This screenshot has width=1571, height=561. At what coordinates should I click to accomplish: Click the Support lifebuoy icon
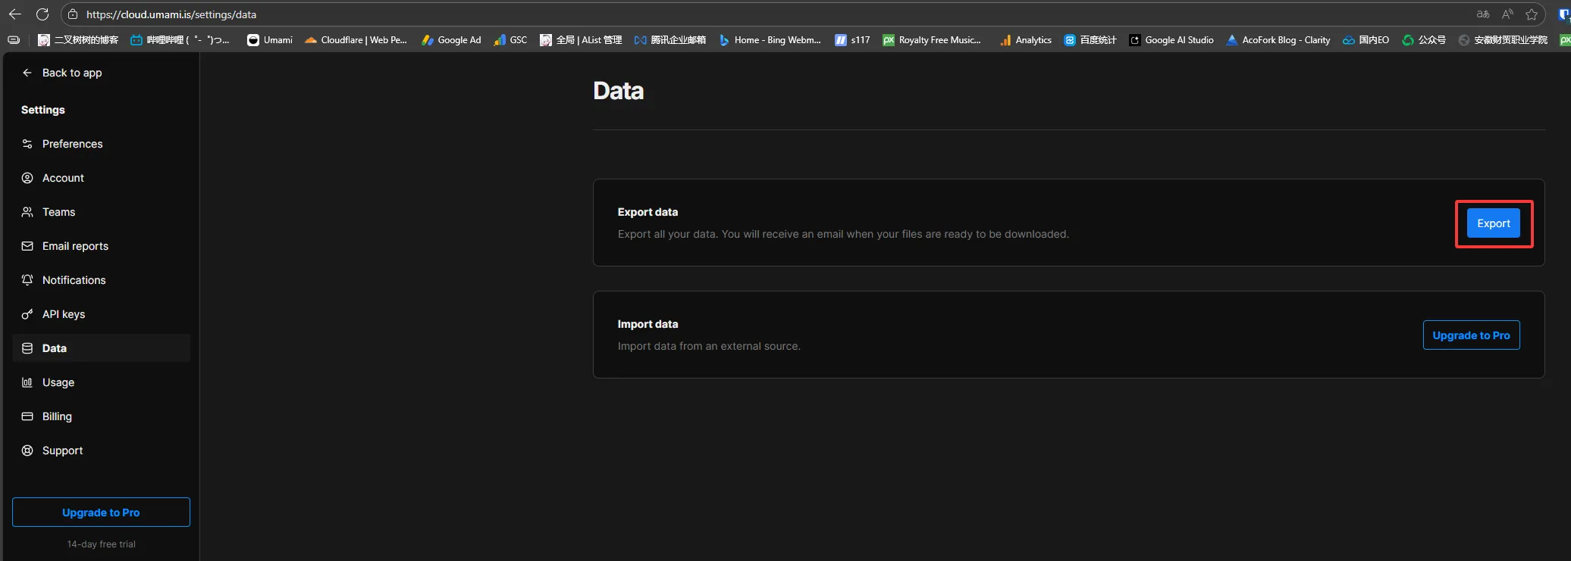click(x=27, y=450)
